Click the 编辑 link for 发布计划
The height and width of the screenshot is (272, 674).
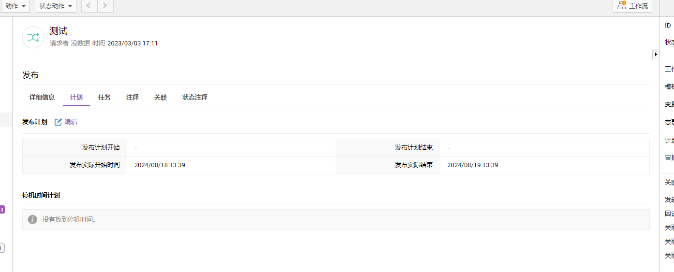pos(71,122)
